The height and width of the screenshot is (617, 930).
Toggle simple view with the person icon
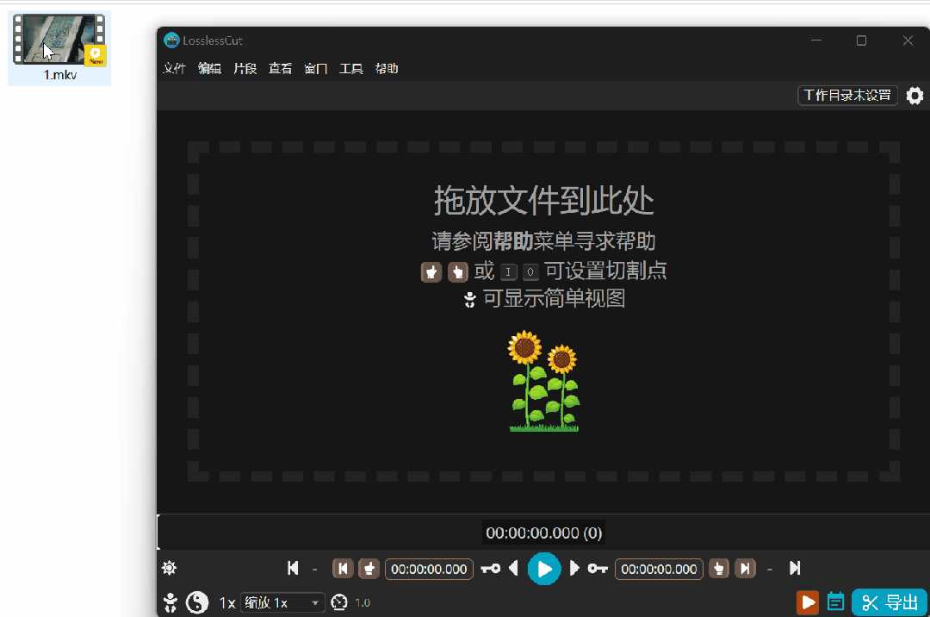[170, 601]
